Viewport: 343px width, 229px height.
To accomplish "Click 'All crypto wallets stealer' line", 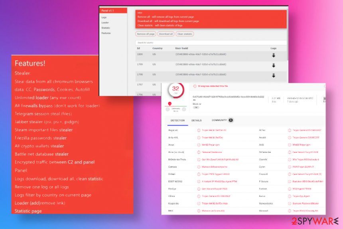I will (x=39, y=146).
